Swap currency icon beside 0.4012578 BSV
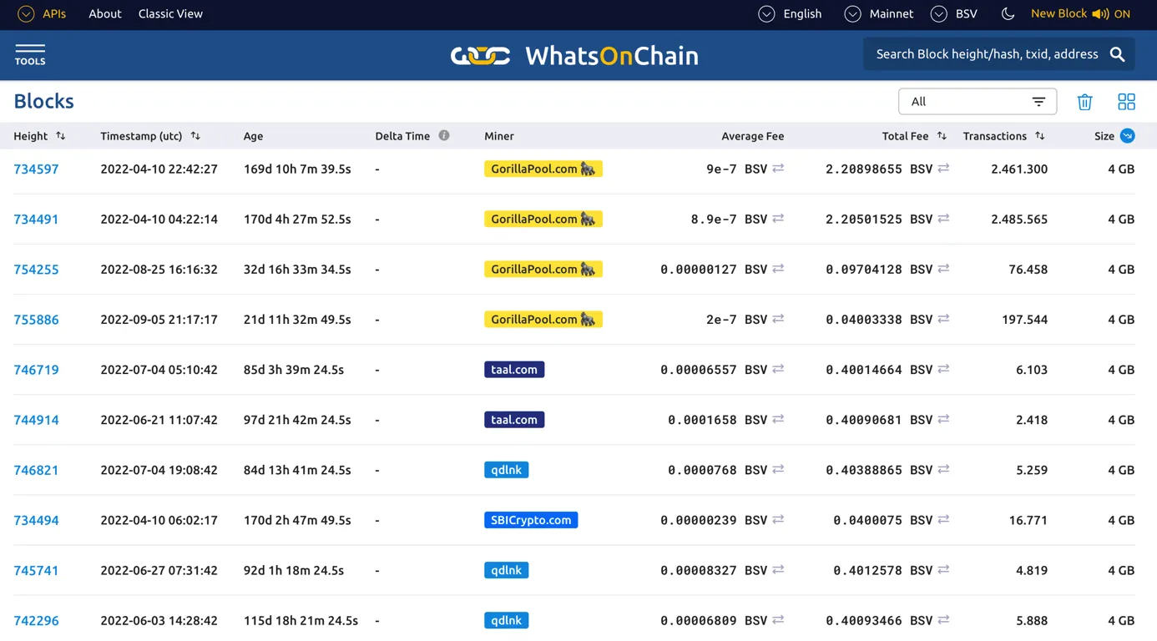1157x641 pixels. [943, 569]
